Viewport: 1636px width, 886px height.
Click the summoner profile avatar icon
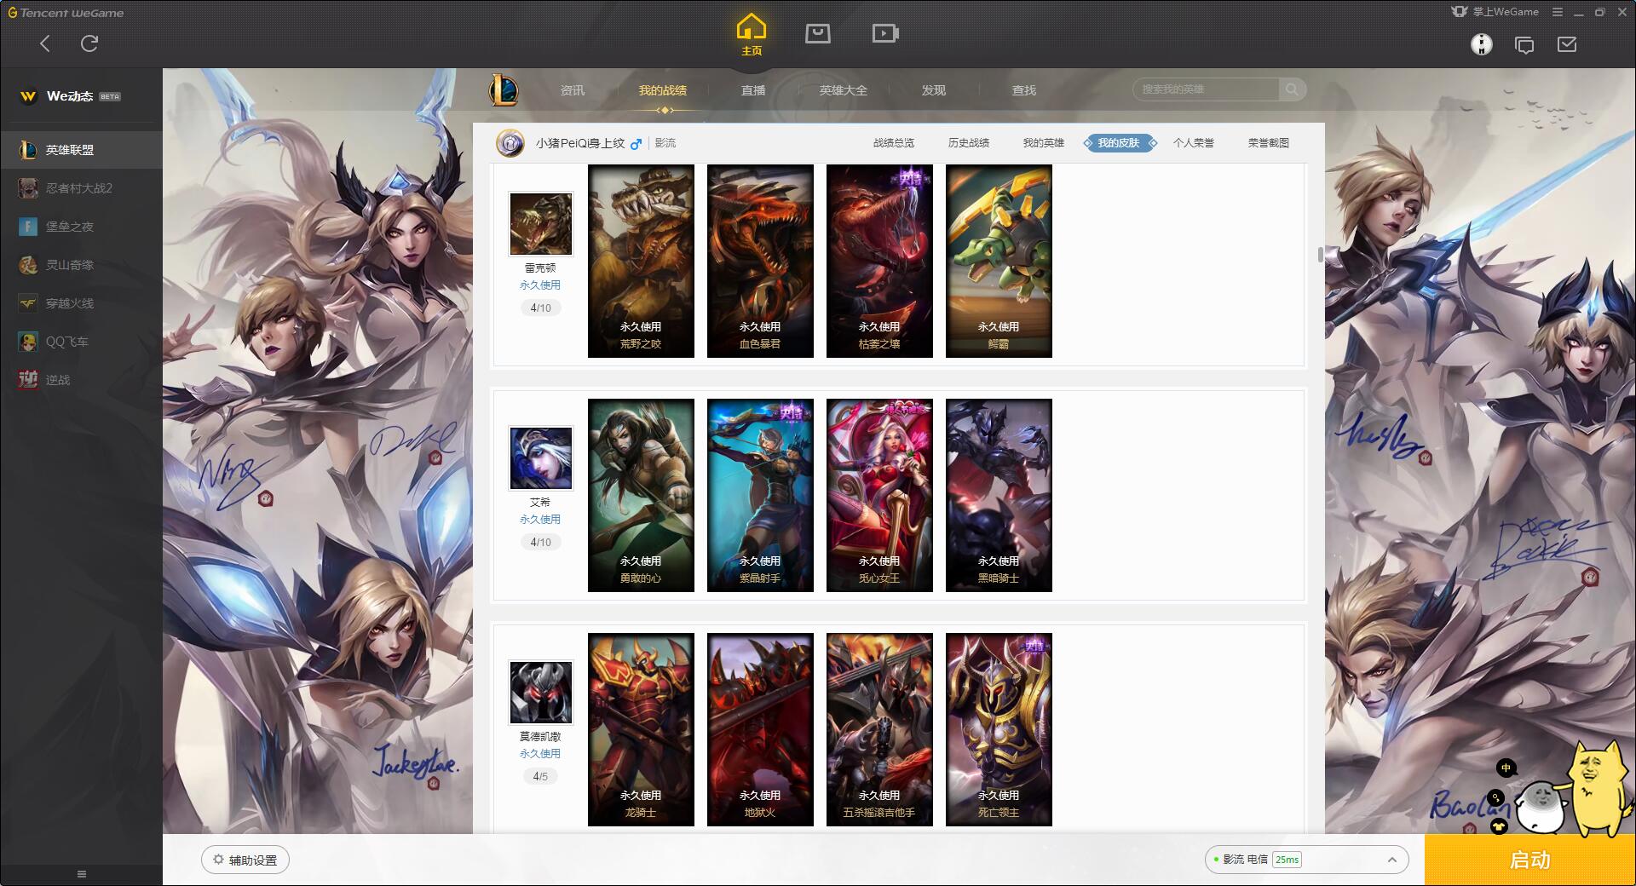pyautogui.click(x=510, y=143)
